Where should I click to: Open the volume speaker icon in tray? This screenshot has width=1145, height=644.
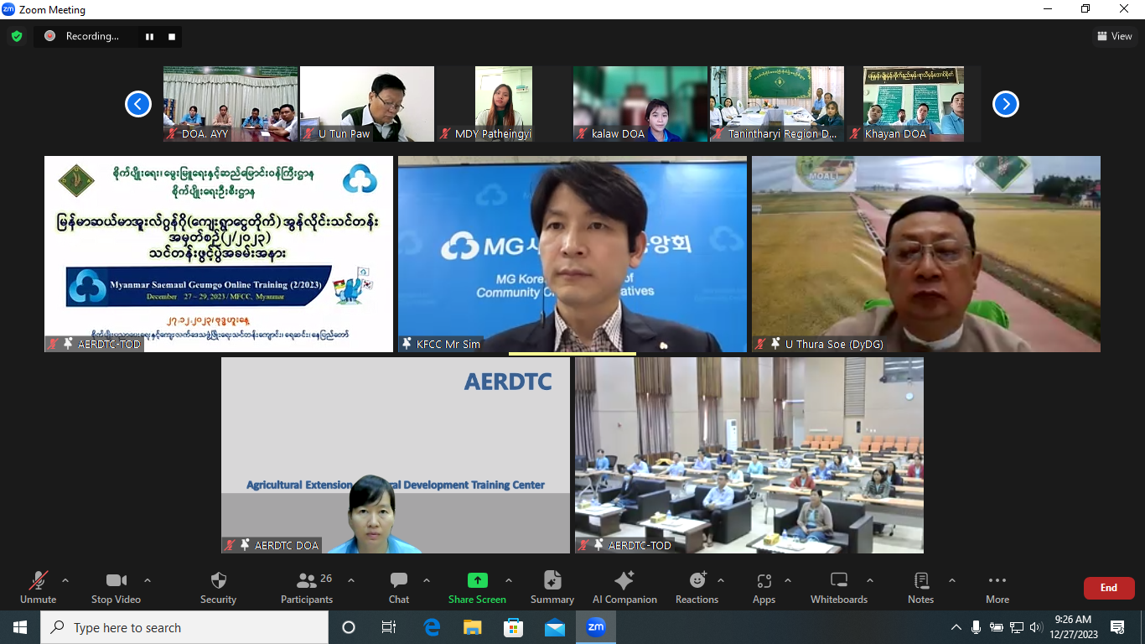(x=1036, y=627)
